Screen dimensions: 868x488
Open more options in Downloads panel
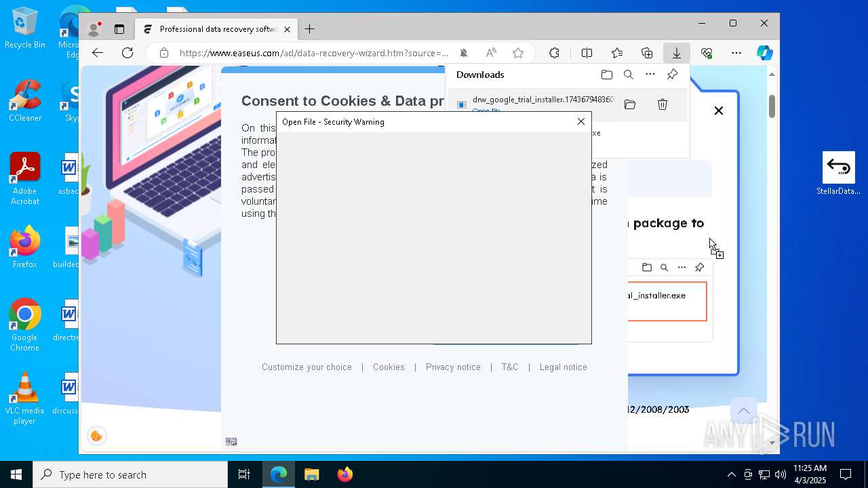(x=650, y=75)
